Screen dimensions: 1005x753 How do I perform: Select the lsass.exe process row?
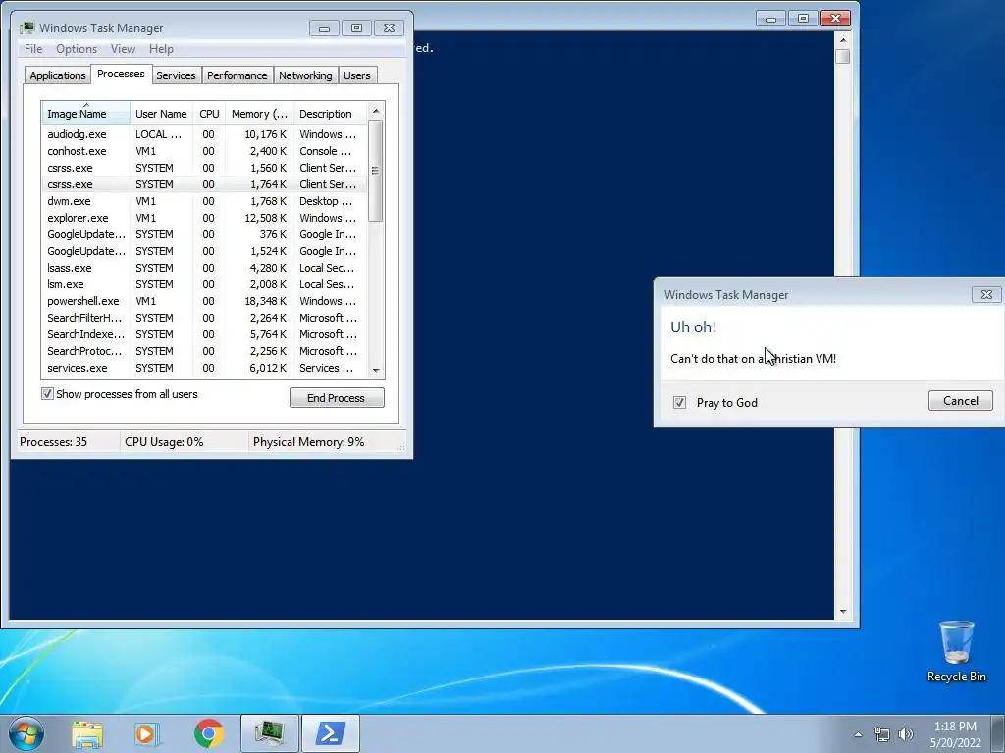[204, 268]
